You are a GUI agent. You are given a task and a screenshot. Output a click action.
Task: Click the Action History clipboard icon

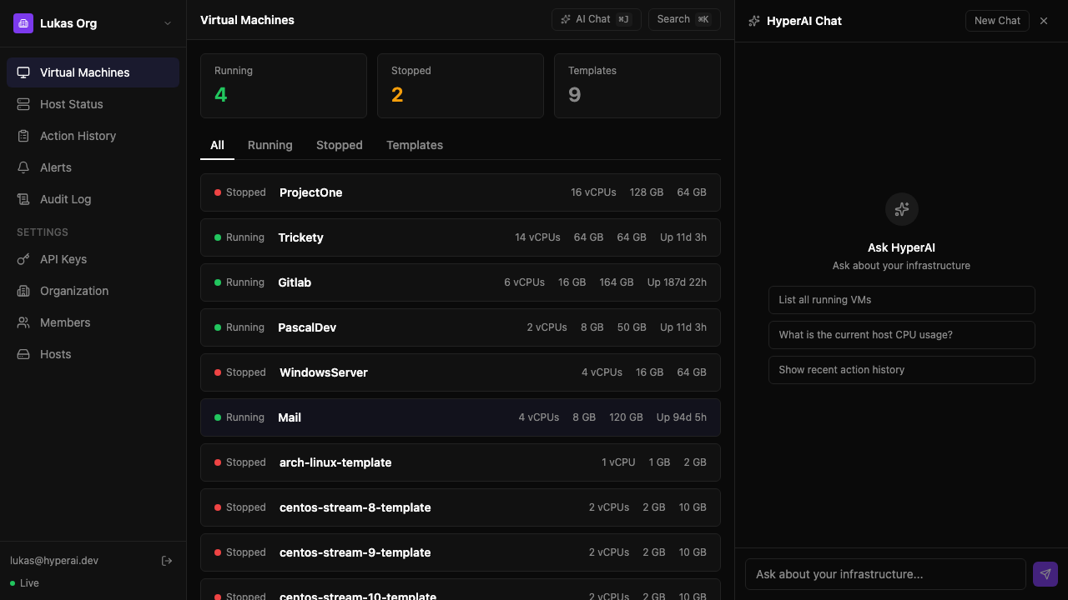click(23, 136)
